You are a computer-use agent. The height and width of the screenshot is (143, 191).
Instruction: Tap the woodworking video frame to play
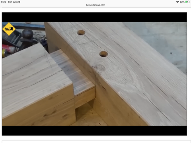[x=94, y=74]
